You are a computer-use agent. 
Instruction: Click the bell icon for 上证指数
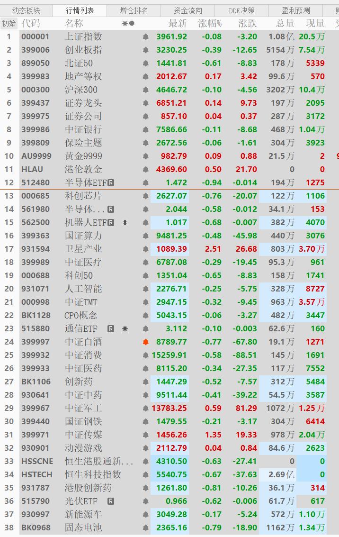[x=146, y=36]
